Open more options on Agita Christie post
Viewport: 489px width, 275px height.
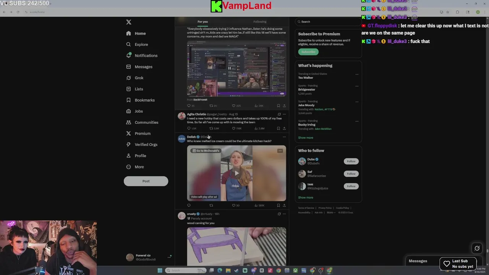(284, 114)
